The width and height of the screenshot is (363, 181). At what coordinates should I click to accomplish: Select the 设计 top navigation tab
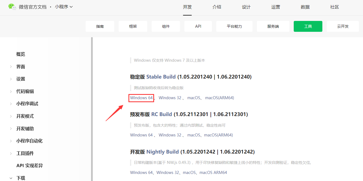pyautogui.click(x=246, y=7)
